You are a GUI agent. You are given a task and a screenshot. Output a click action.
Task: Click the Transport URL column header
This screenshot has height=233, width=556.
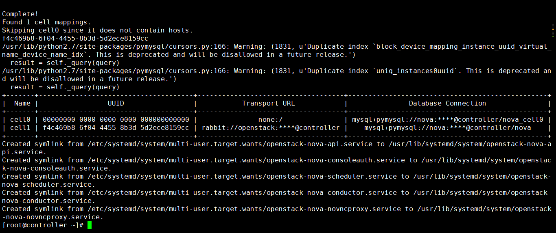pyautogui.click(x=269, y=103)
